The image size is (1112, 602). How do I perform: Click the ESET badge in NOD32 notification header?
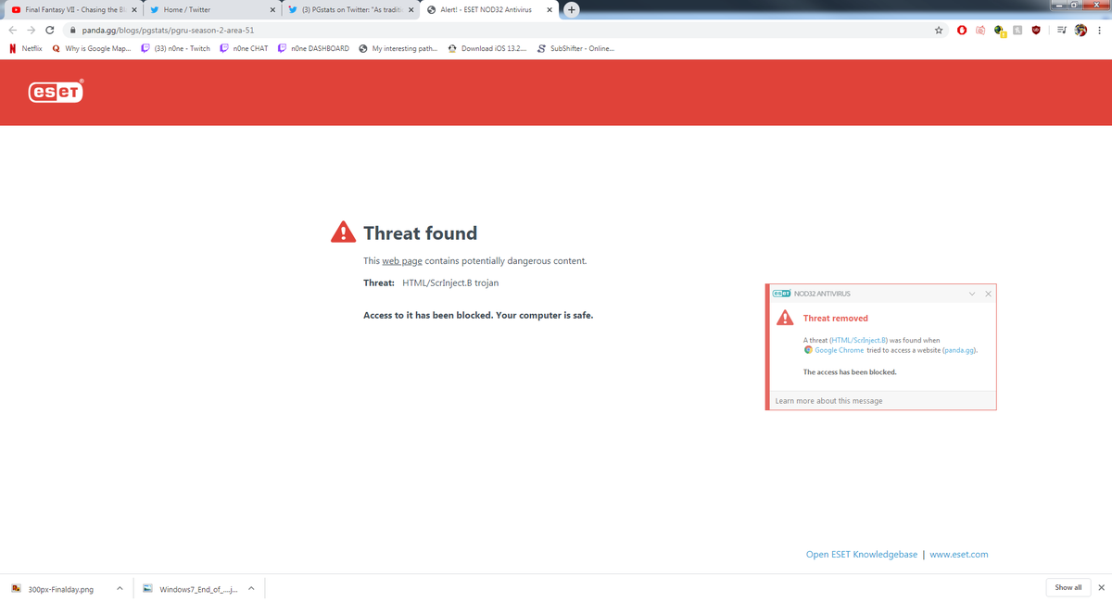tap(781, 294)
